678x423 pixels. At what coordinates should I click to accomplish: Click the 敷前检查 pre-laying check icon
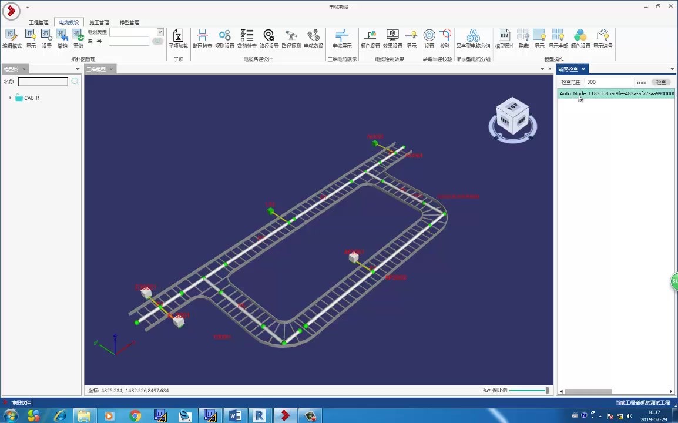click(247, 39)
